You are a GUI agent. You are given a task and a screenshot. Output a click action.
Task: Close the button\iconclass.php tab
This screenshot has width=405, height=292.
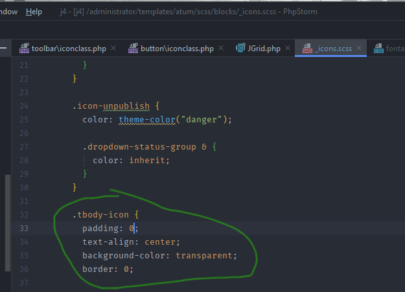[221, 48]
